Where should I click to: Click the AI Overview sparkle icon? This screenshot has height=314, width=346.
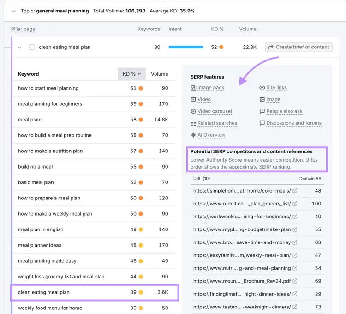(x=193, y=135)
